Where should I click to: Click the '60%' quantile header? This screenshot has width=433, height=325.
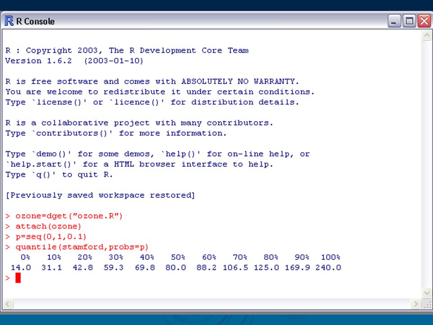(209, 257)
